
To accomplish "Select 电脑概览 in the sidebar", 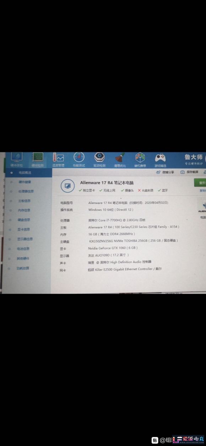I will (25, 173).
